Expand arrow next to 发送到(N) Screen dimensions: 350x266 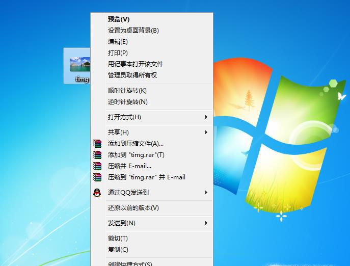[206, 223]
